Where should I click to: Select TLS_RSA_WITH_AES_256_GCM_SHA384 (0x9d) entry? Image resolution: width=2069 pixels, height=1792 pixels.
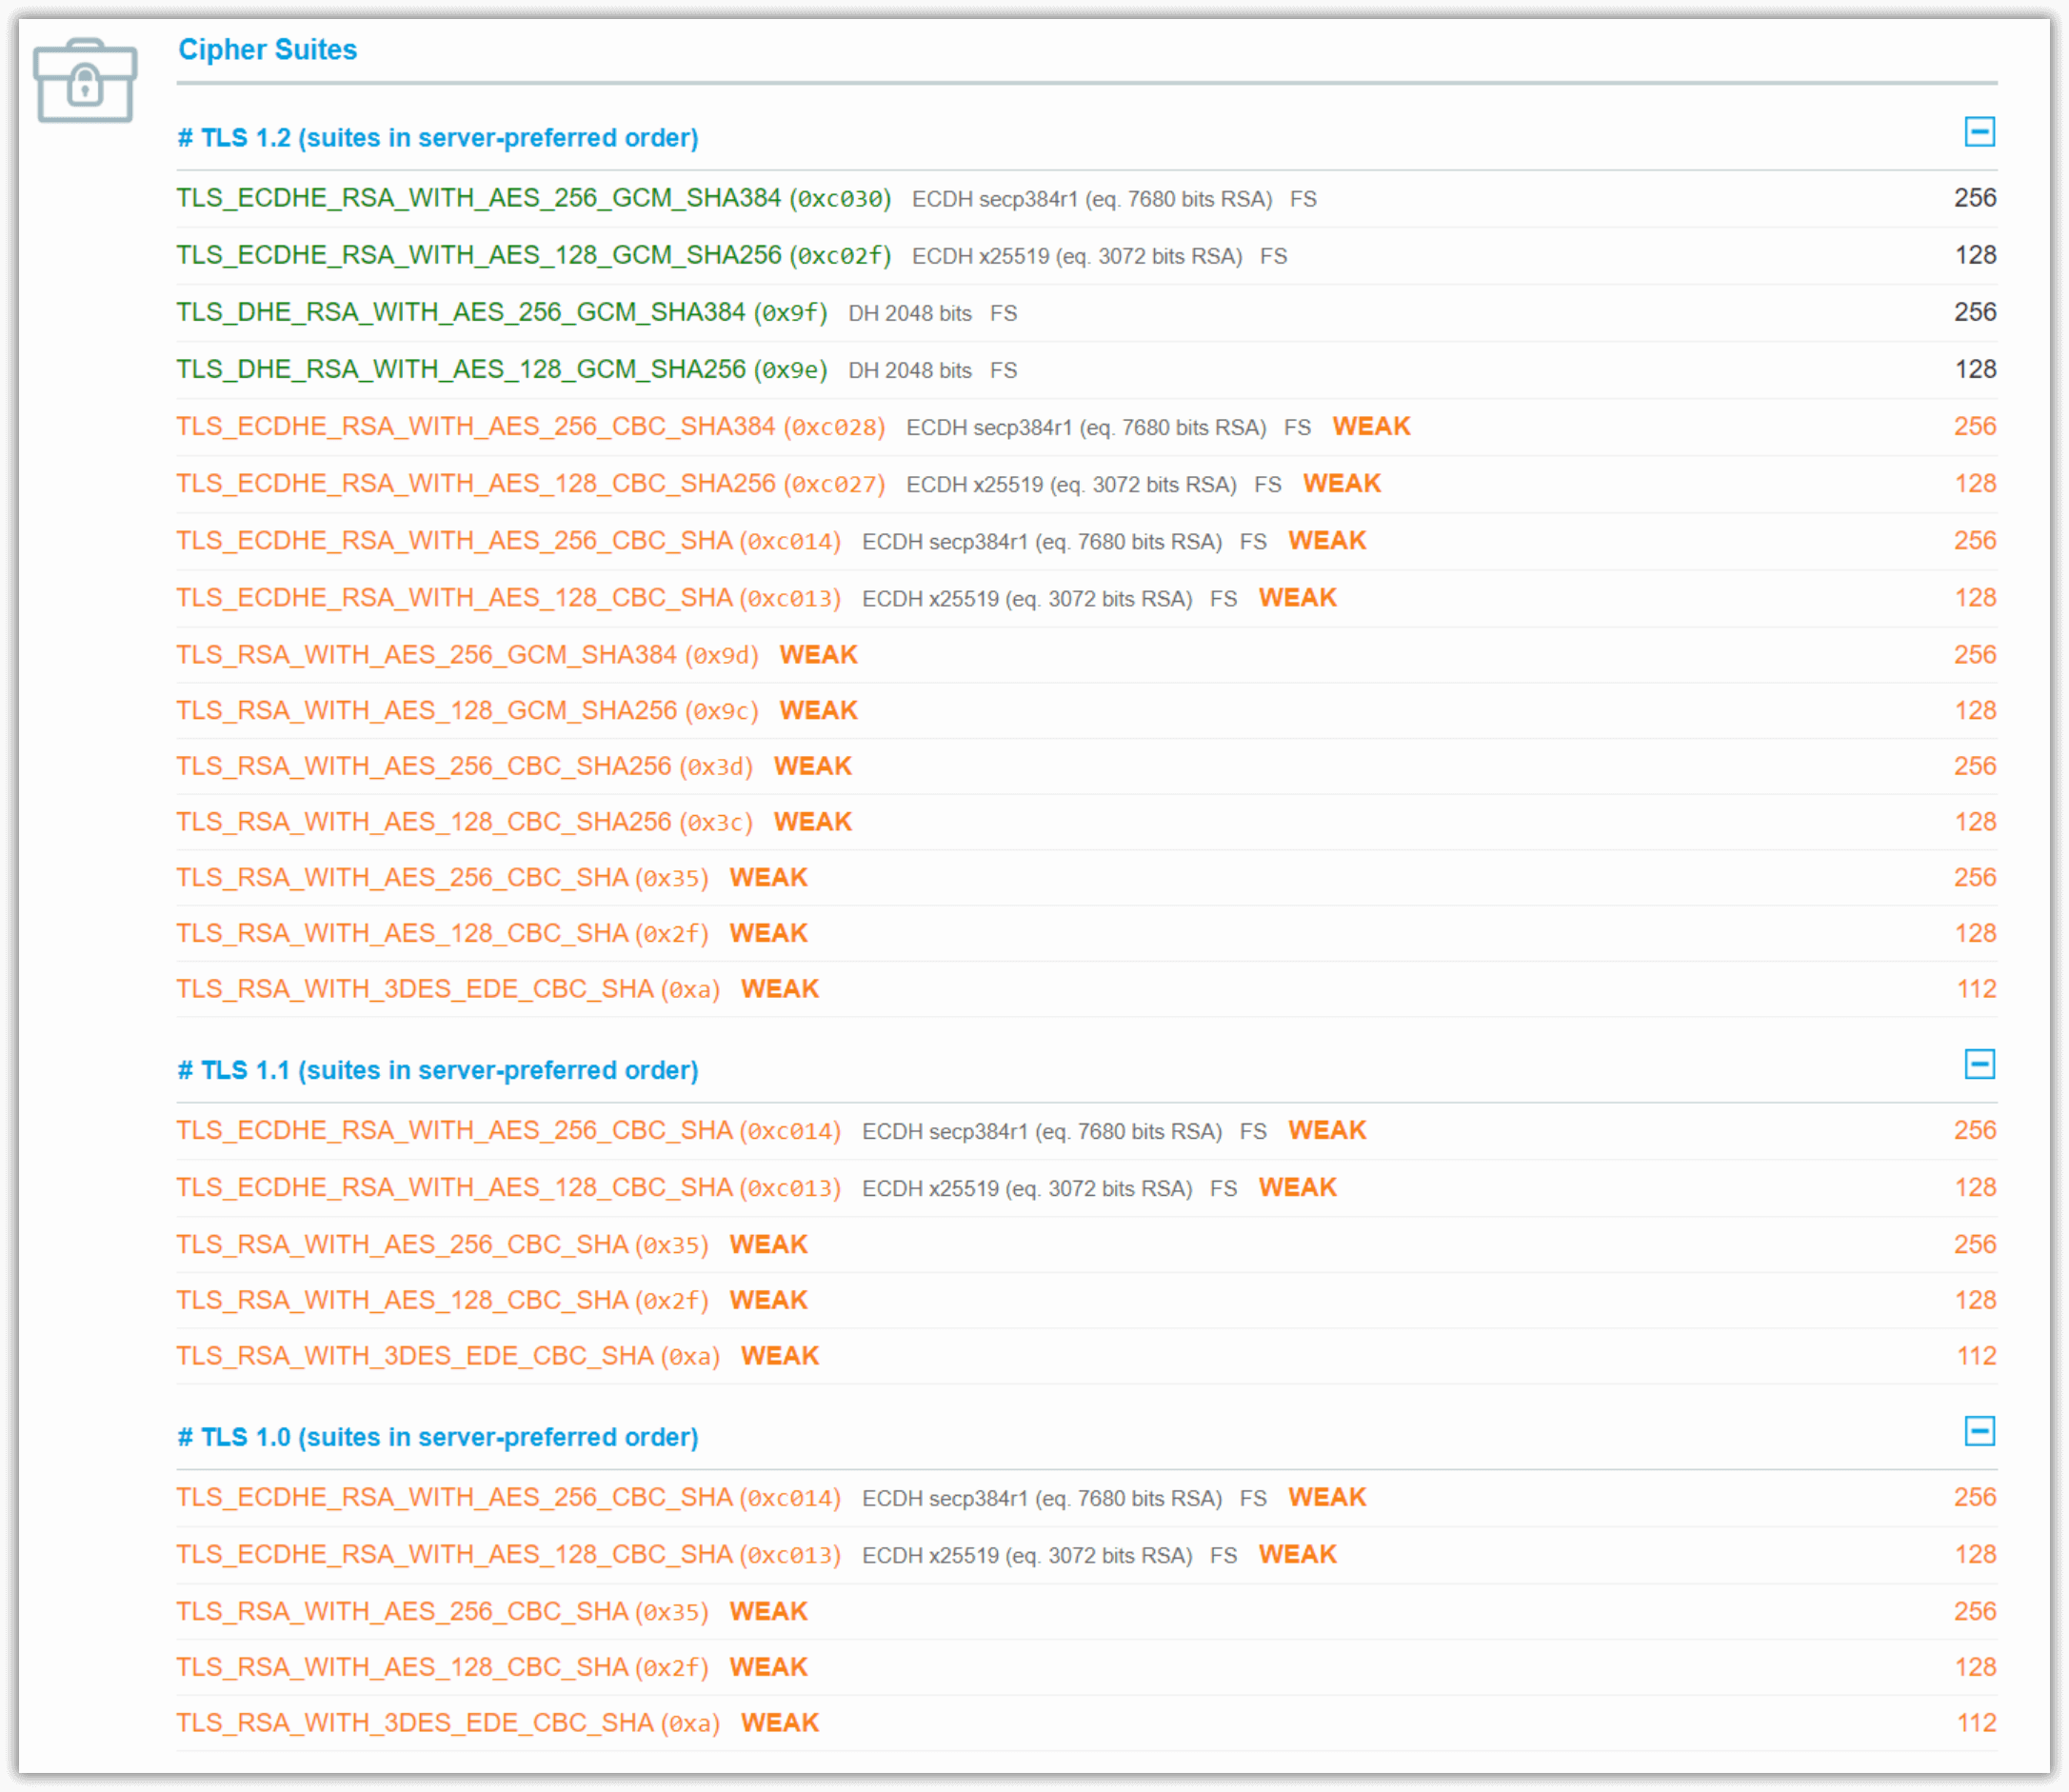pyautogui.click(x=468, y=654)
